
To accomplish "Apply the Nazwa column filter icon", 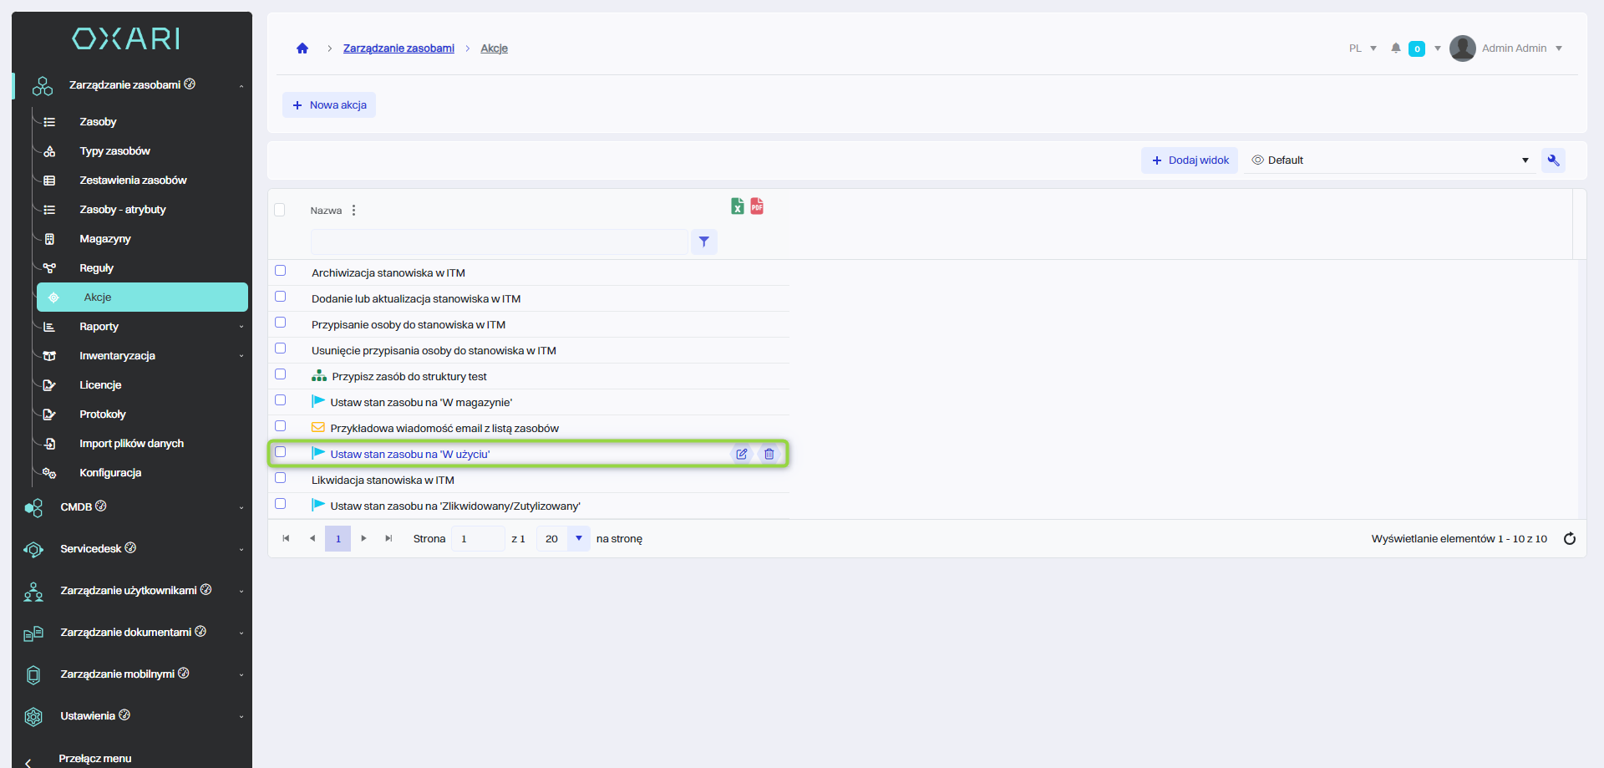I will [704, 242].
